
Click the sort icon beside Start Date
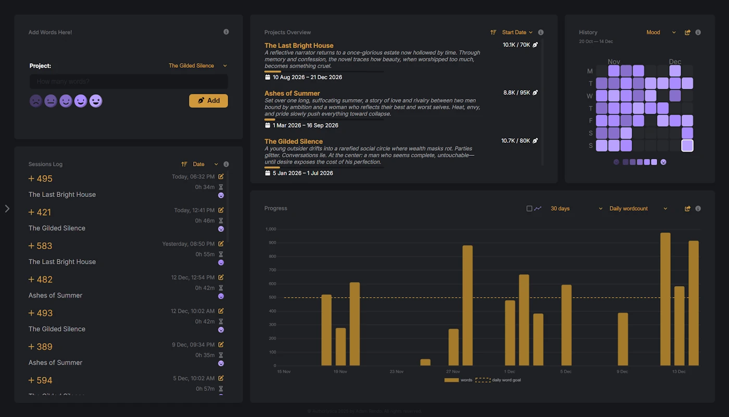point(493,32)
